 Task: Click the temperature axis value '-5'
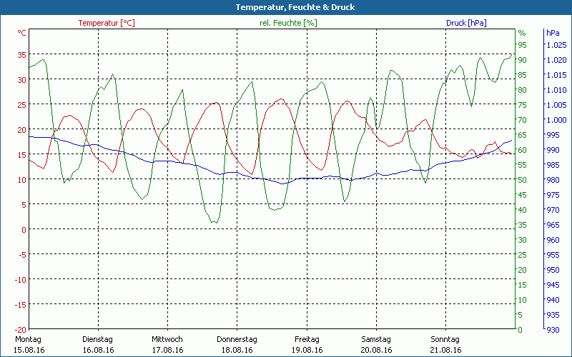pos(23,255)
